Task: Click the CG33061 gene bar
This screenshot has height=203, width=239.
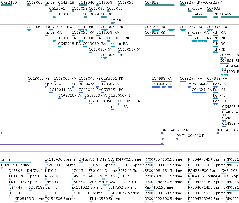Action: 104,17
